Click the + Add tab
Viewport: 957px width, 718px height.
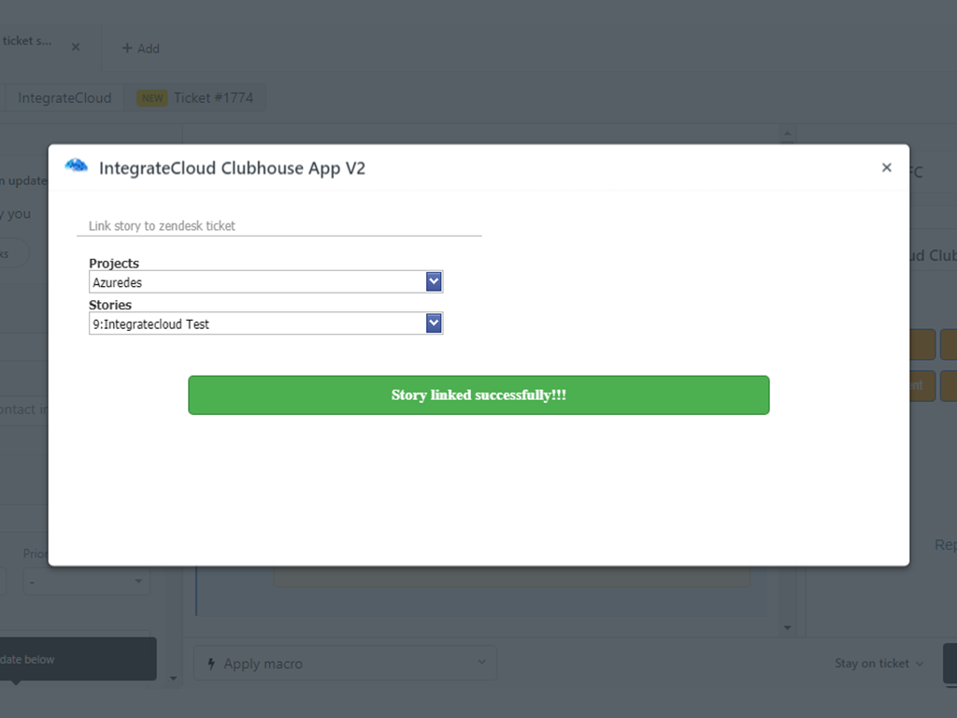(141, 48)
